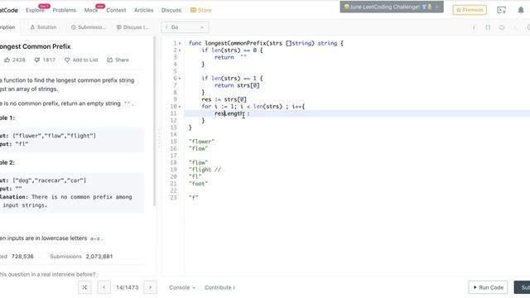Open the Articles page

pos(143,10)
